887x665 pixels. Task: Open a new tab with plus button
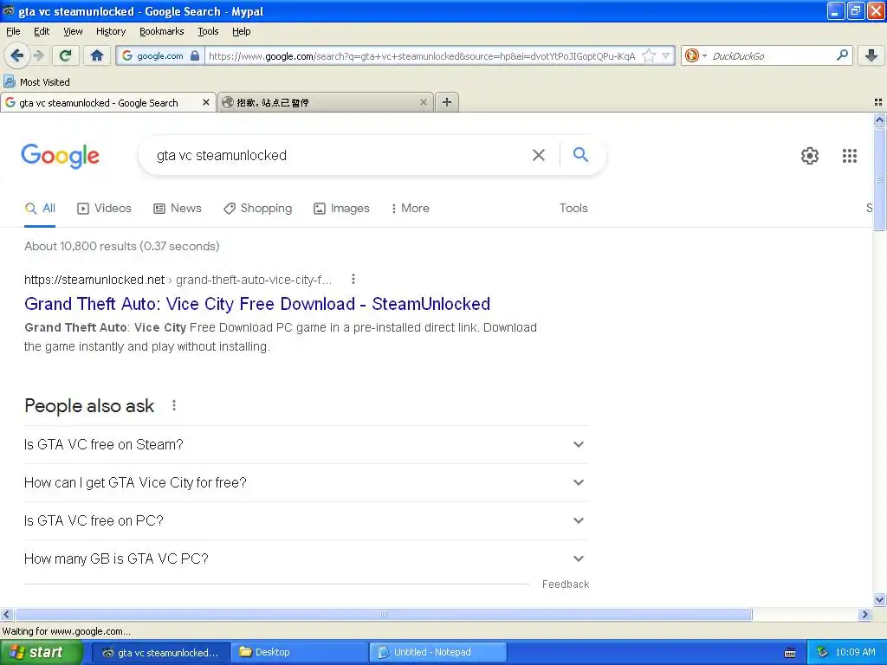pos(447,102)
